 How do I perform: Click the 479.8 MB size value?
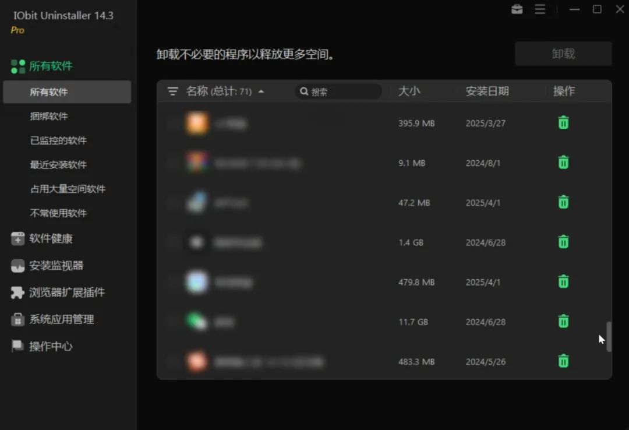416,282
